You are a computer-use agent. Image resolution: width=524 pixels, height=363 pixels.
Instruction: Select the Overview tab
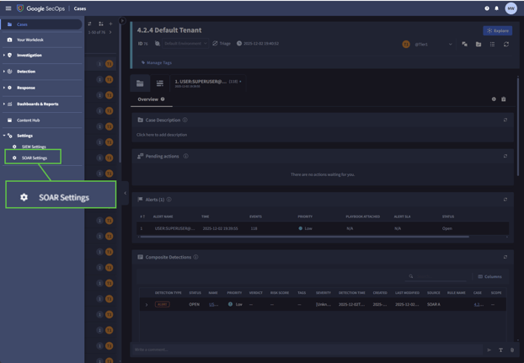point(148,99)
